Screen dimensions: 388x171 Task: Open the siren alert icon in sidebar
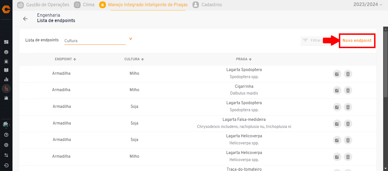click(6, 98)
